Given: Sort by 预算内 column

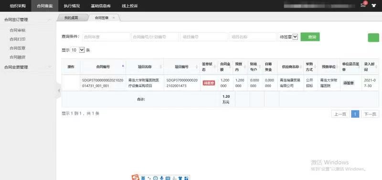Looking at the screenshot, I should pyautogui.click(x=245, y=67).
